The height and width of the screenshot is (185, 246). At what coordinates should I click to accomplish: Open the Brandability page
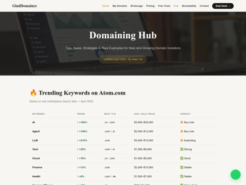coord(189,6)
